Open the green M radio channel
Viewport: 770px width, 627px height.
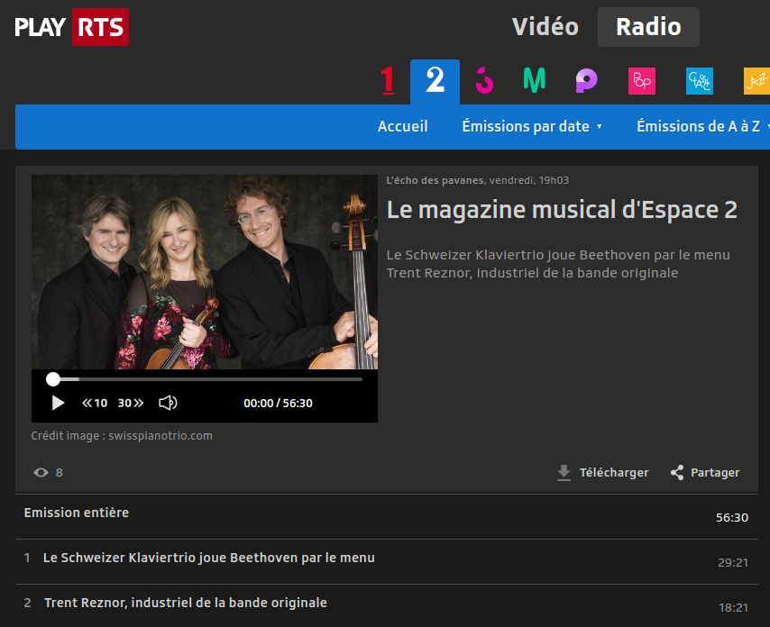[x=535, y=81]
